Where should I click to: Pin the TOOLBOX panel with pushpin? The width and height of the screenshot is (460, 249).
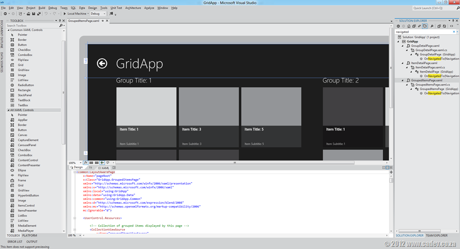[x=60, y=21]
